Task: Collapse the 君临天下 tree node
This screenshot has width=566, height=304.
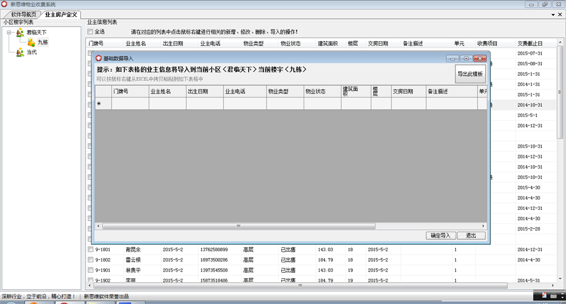Action: tap(9, 32)
